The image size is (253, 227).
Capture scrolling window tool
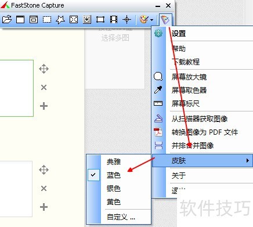(x=87, y=20)
